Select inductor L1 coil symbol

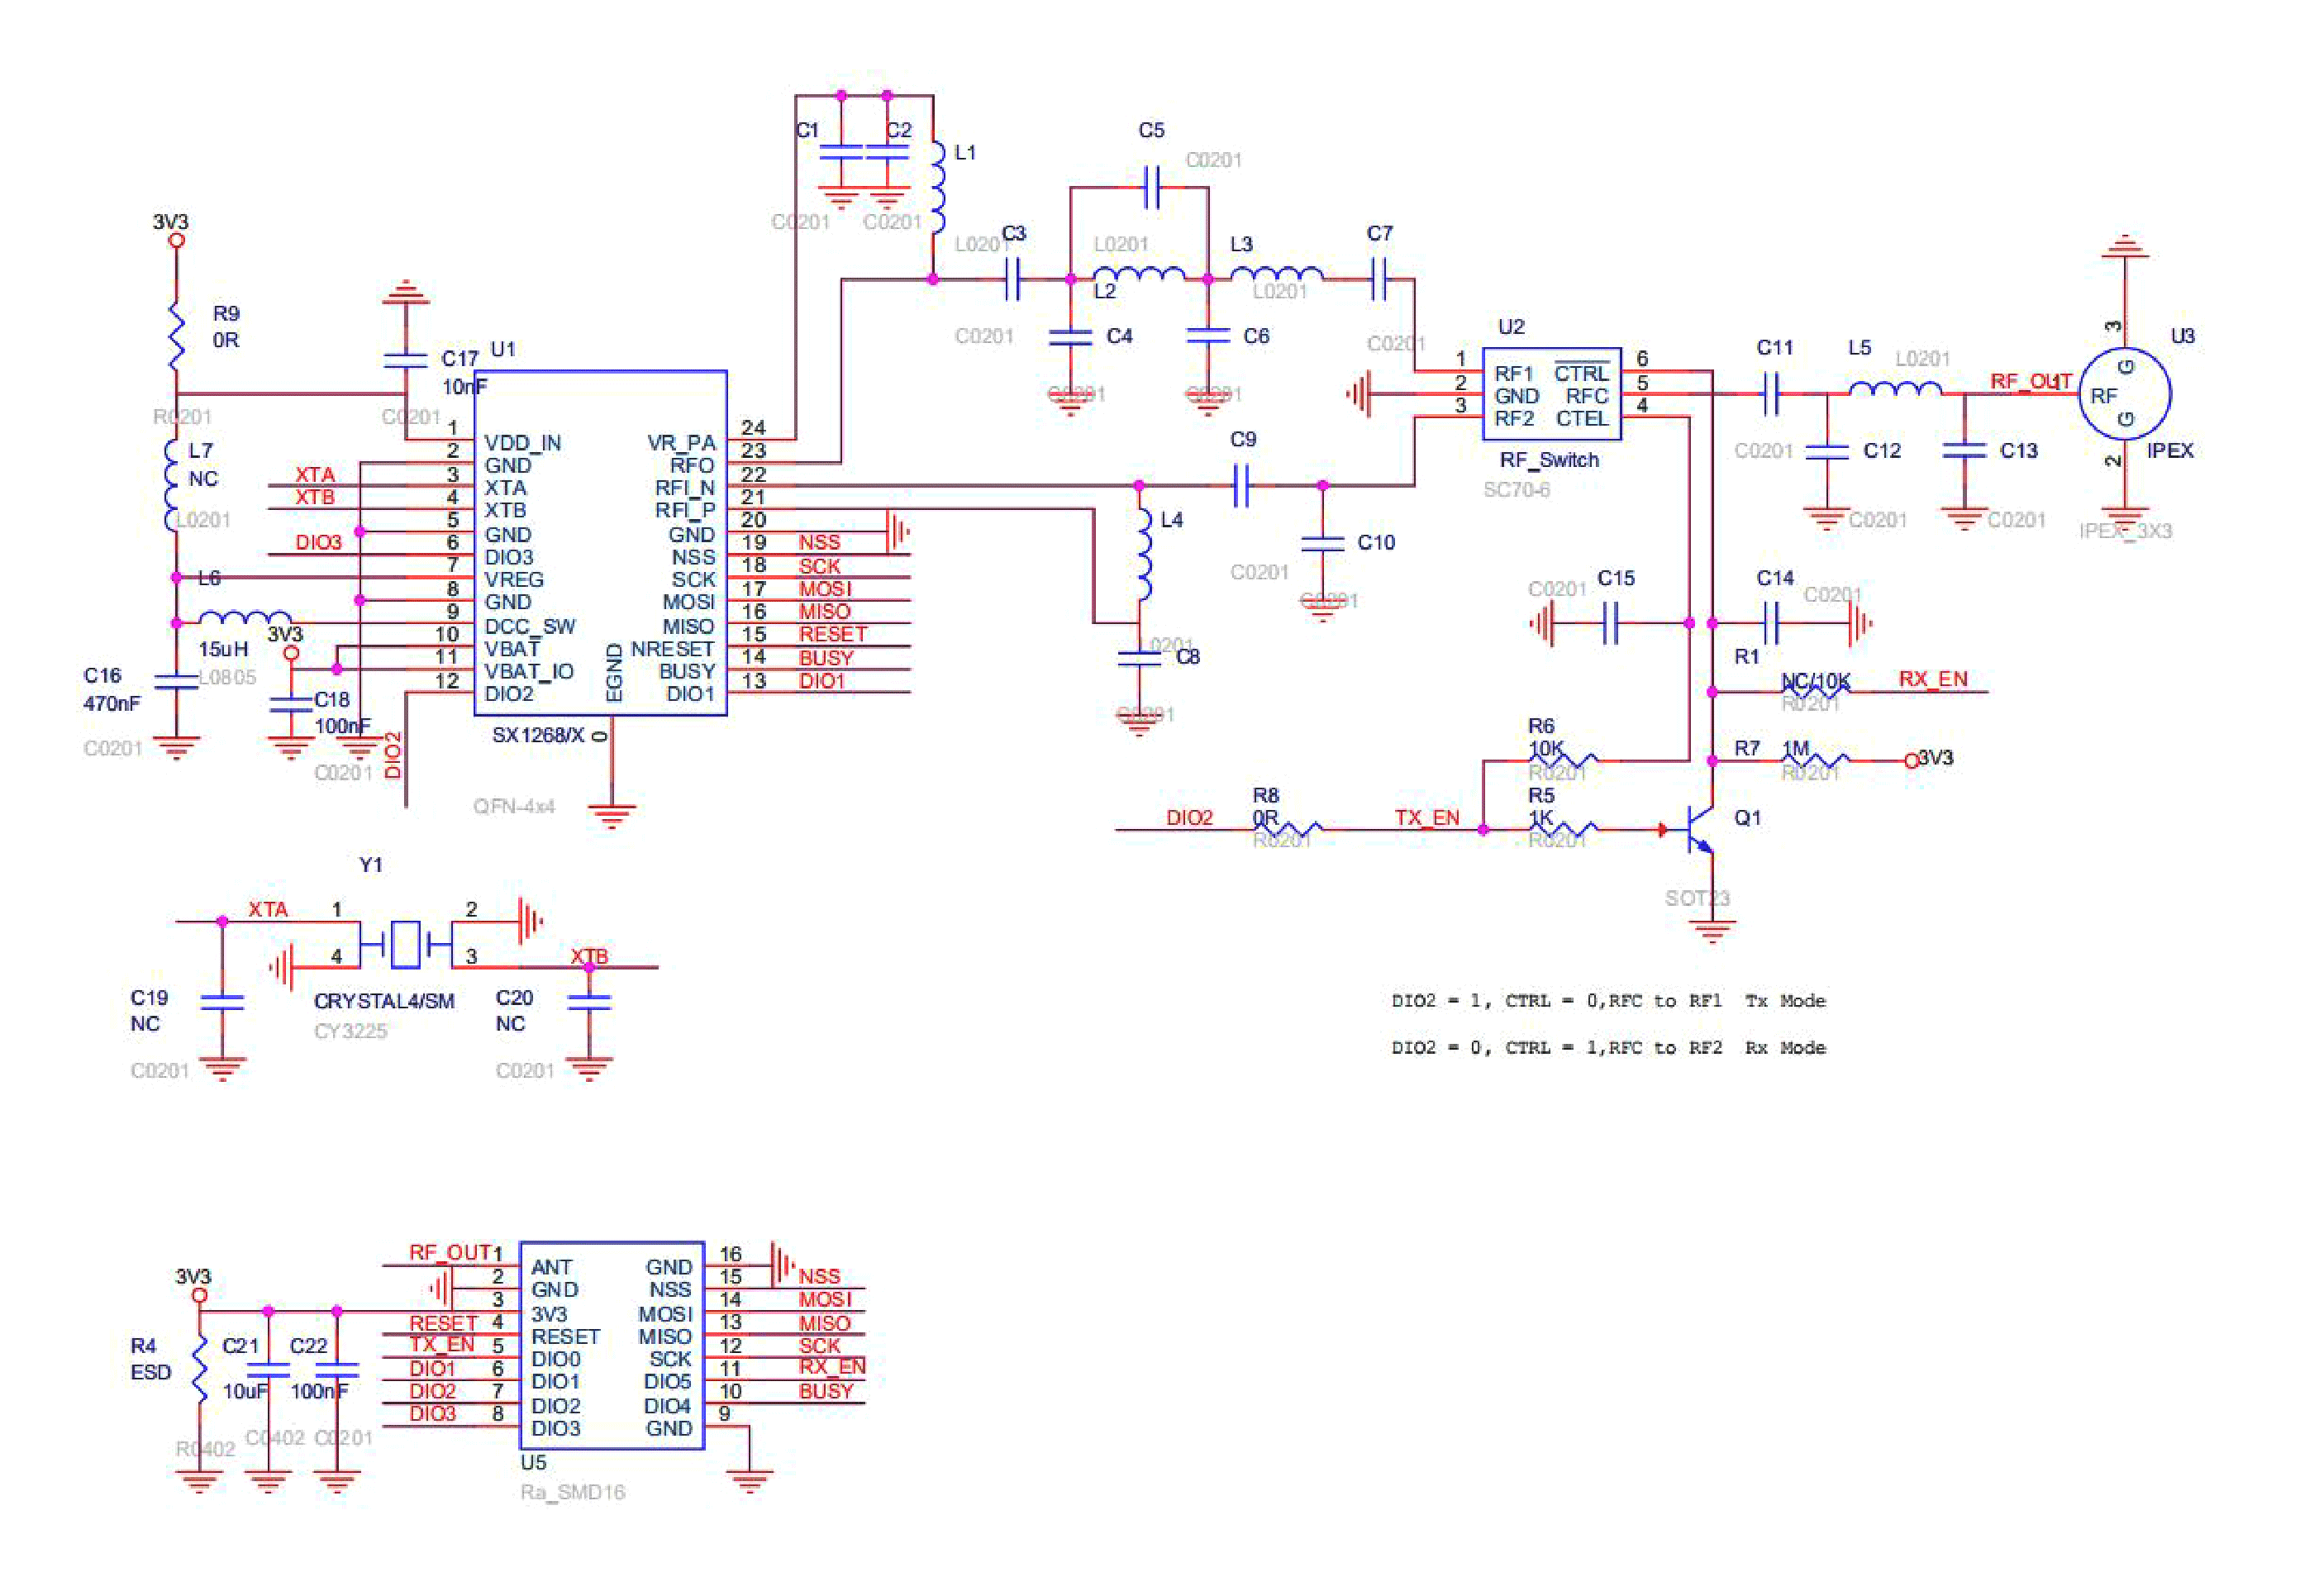tap(936, 188)
